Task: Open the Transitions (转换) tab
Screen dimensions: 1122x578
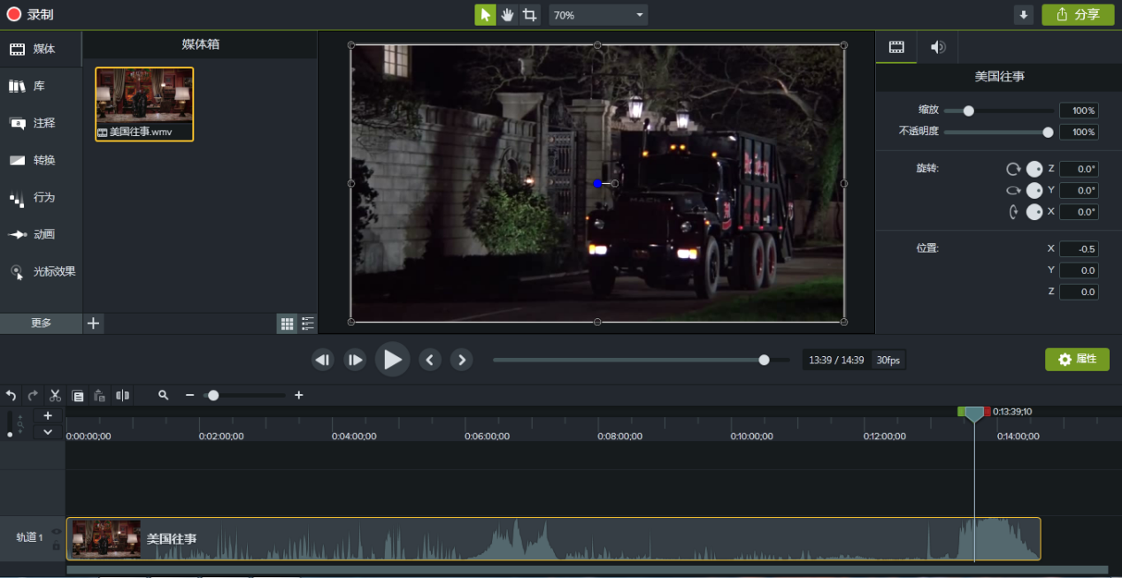Action: (x=41, y=160)
